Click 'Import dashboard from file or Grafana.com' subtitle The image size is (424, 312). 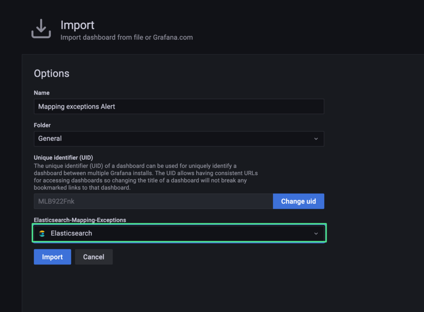tap(127, 37)
